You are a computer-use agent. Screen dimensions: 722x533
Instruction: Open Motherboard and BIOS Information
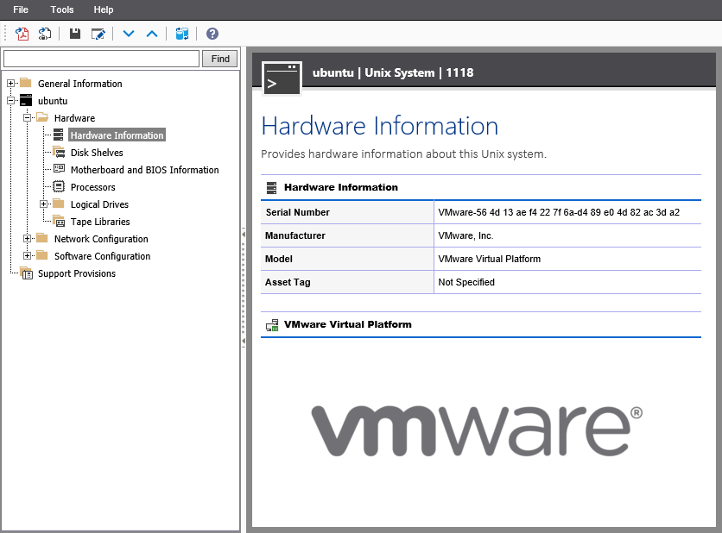click(144, 170)
